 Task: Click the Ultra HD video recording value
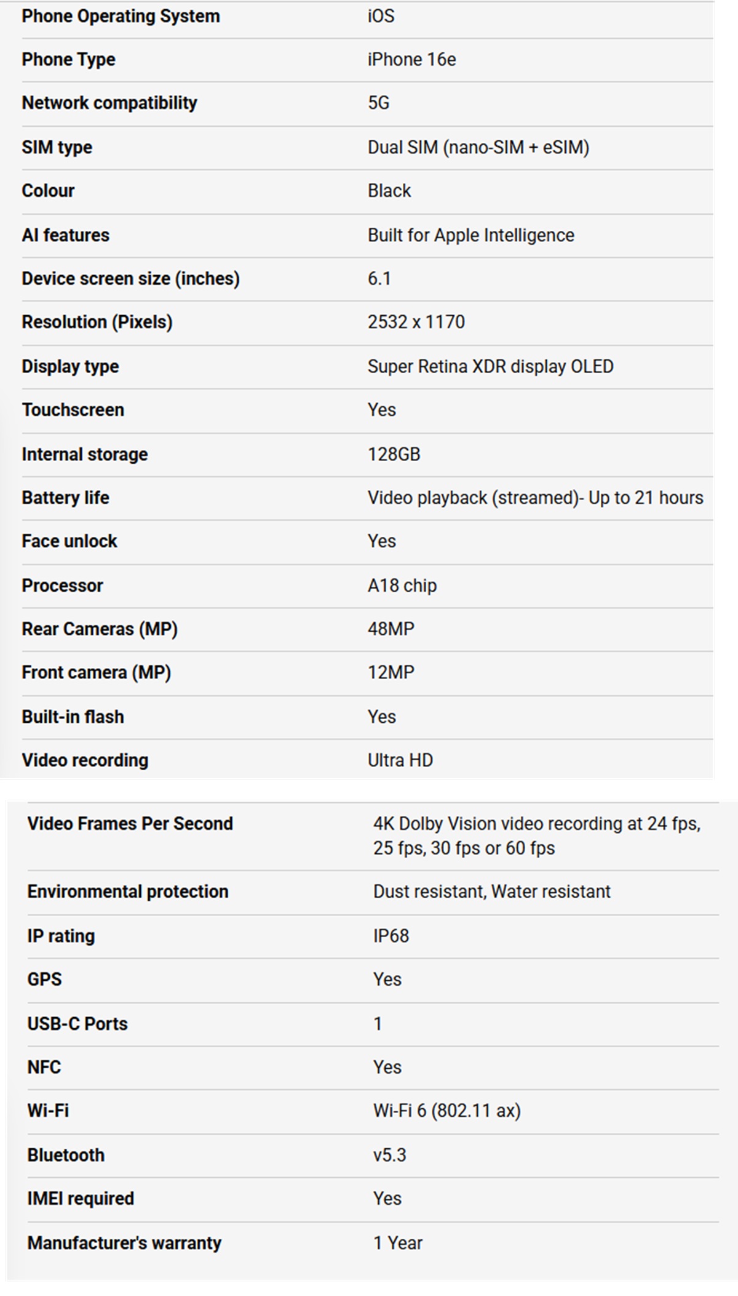click(x=400, y=760)
